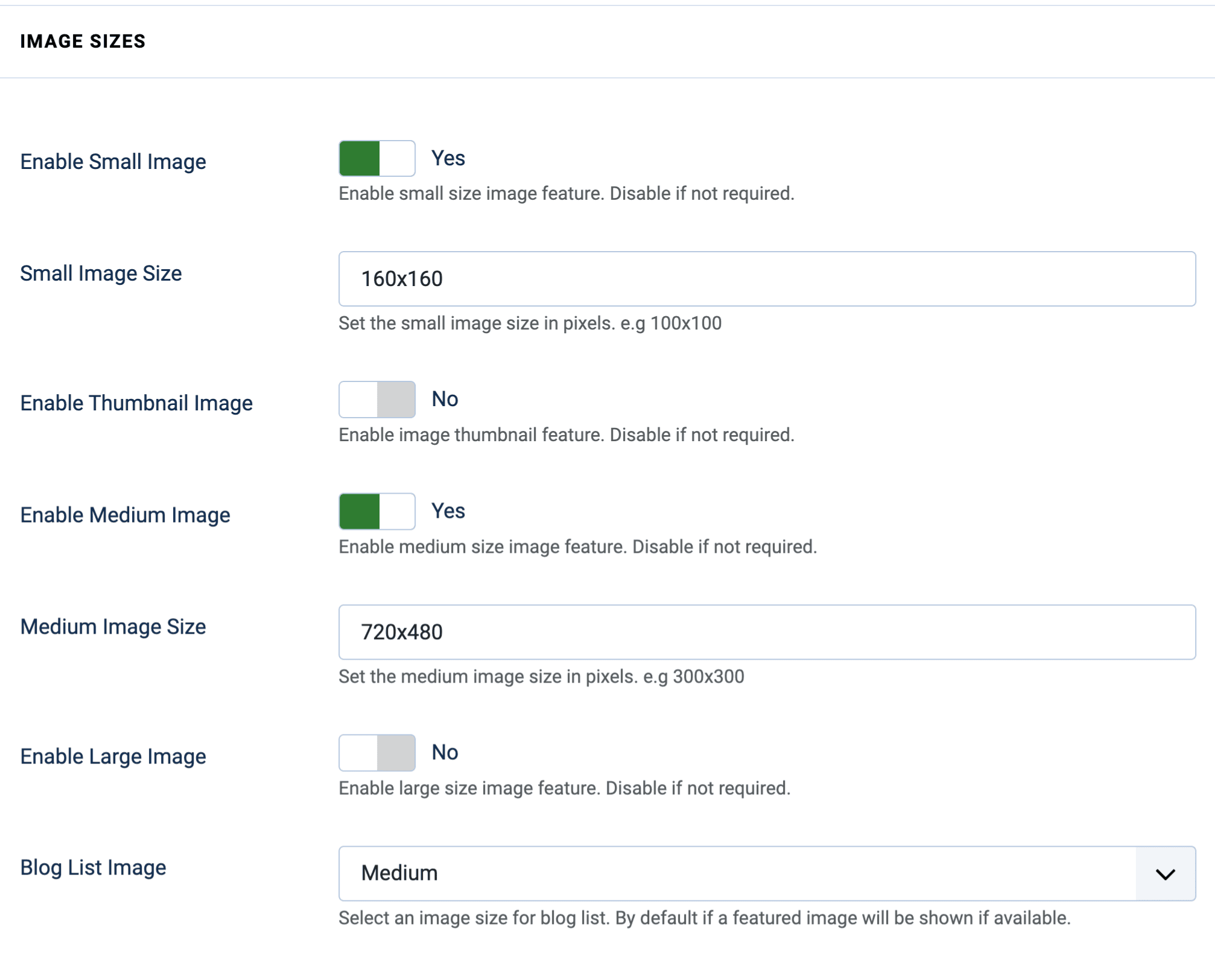Image resolution: width=1215 pixels, height=956 pixels.
Task: Click the 'Enable Thumbnail Image' label
Action: (136, 403)
